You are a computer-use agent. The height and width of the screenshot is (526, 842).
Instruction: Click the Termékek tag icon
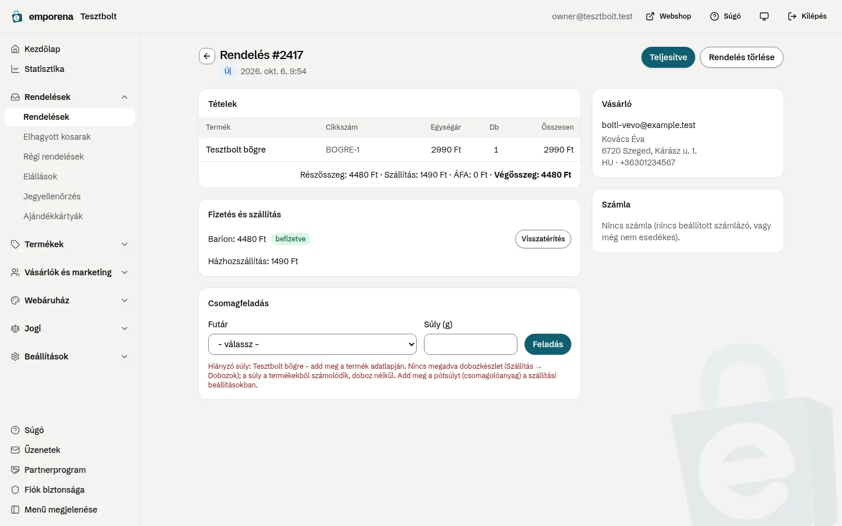pos(15,244)
